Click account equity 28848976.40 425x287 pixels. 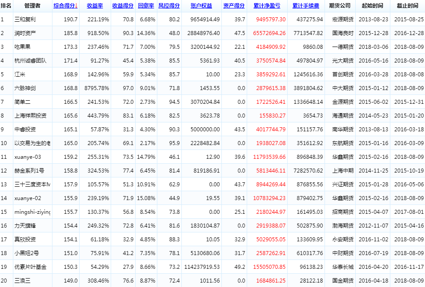coord(204,33)
